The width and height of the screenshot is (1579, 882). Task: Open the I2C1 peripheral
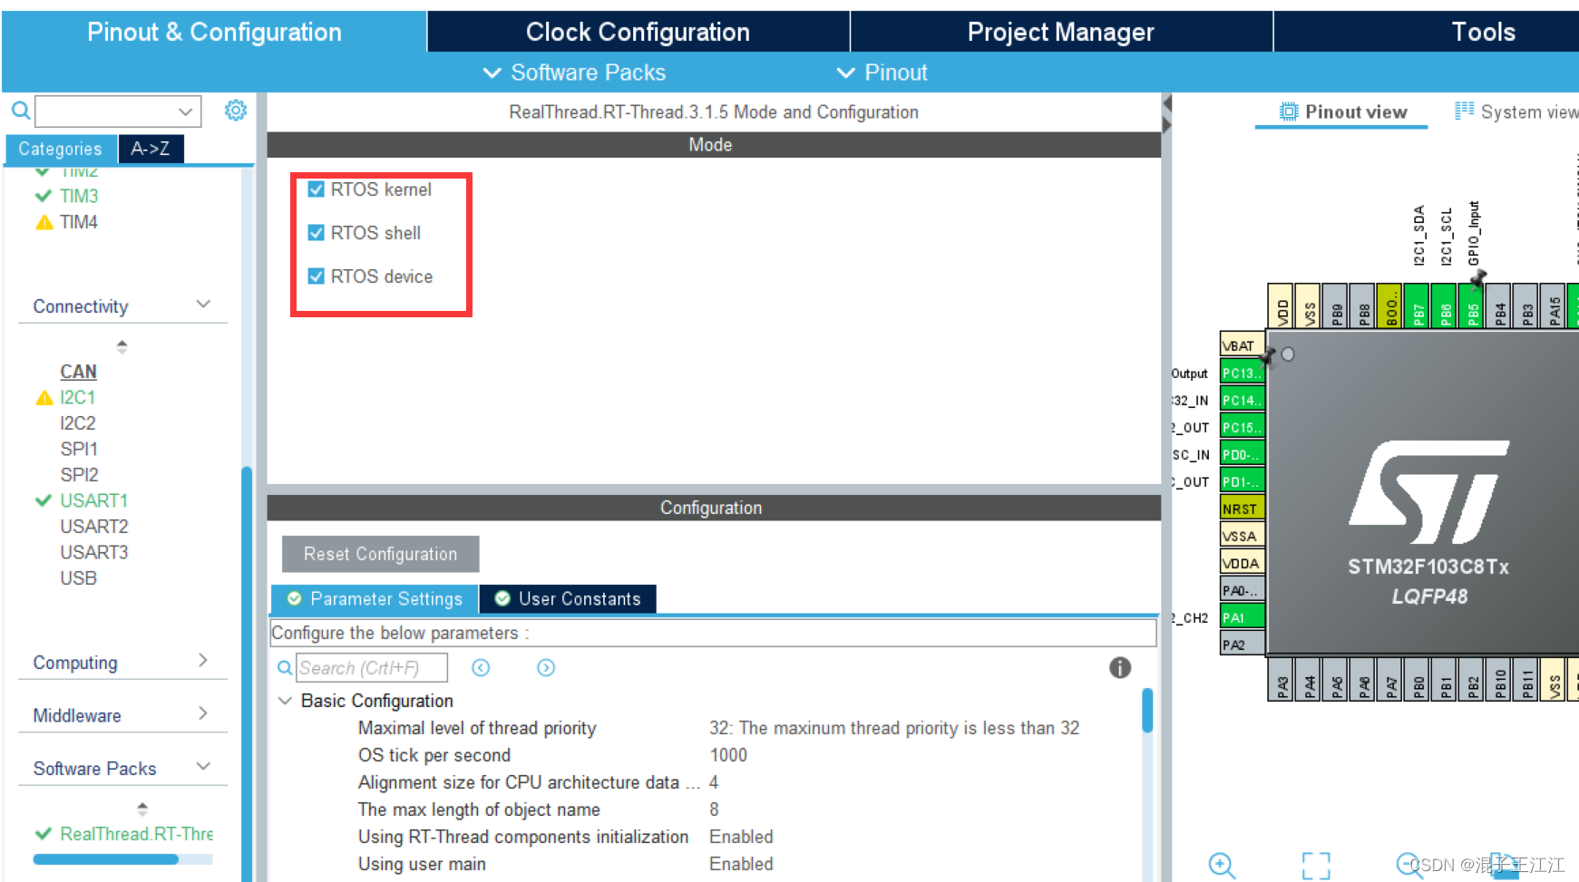[78, 397]
